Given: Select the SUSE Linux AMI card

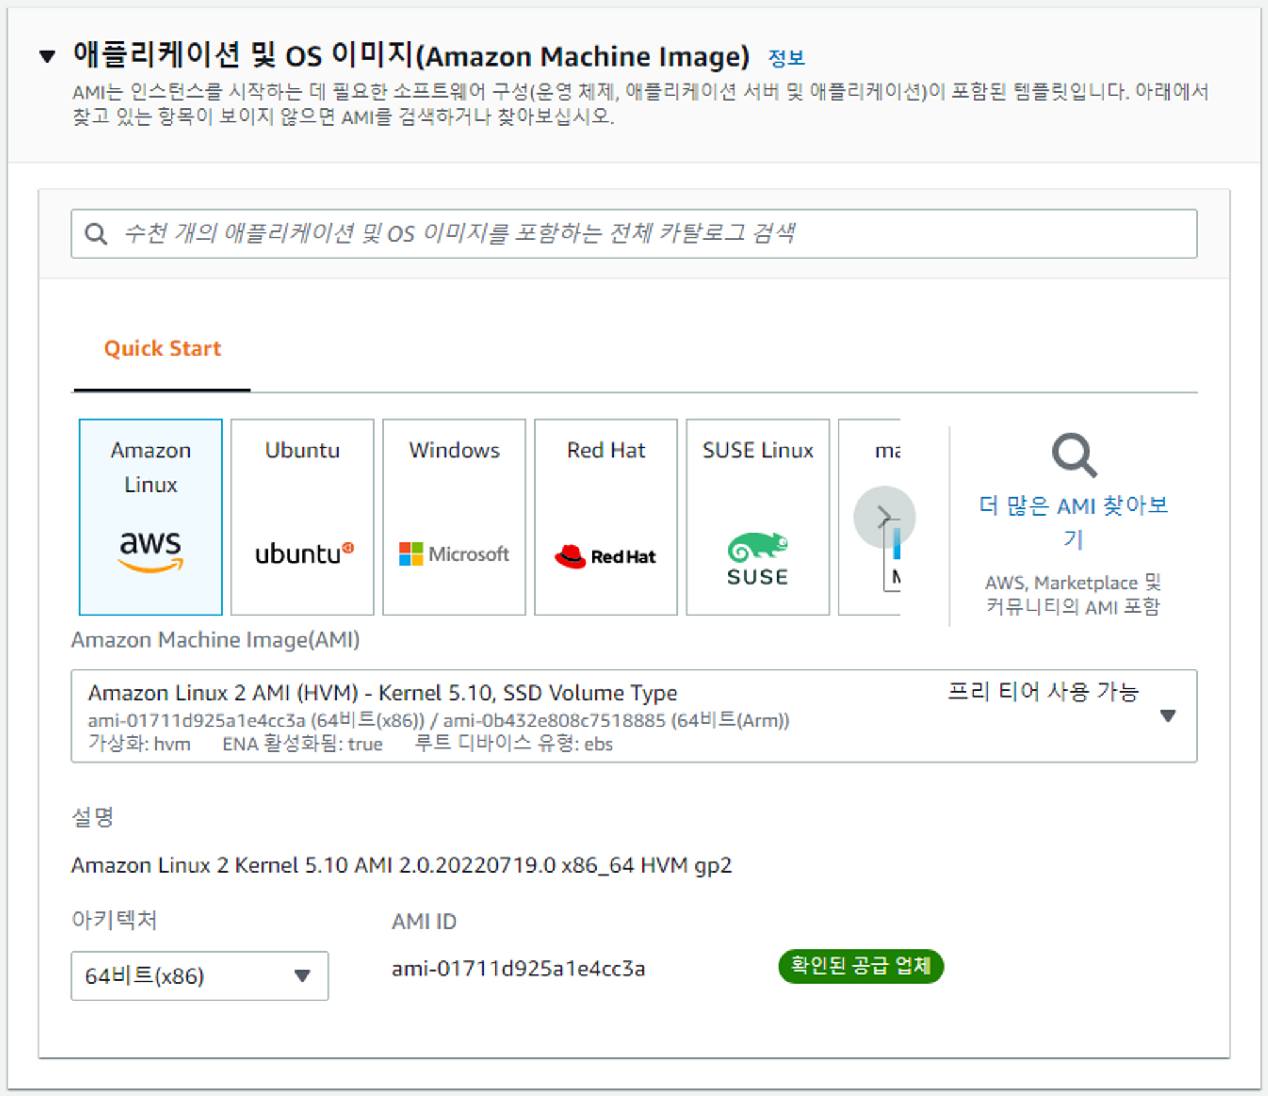Looking at the screenshot, I should tap(758, 516).
